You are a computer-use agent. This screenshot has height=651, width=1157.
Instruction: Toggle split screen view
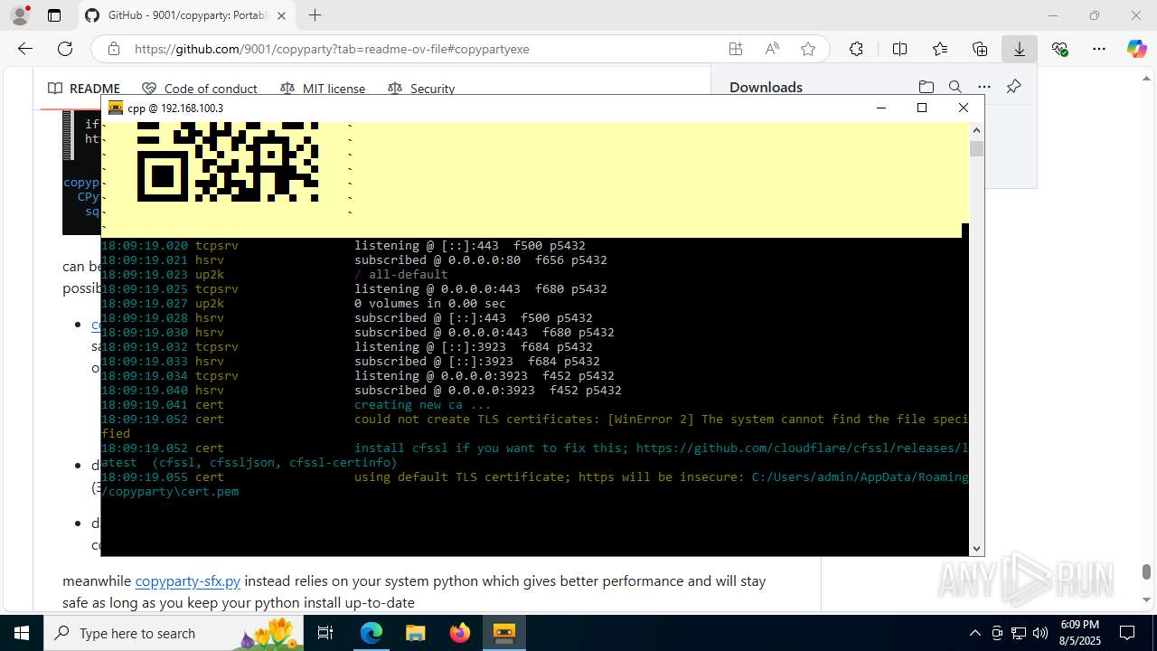[x=899, y=49]
